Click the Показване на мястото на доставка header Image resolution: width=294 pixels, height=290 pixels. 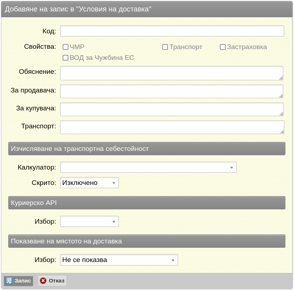[147, 241]
